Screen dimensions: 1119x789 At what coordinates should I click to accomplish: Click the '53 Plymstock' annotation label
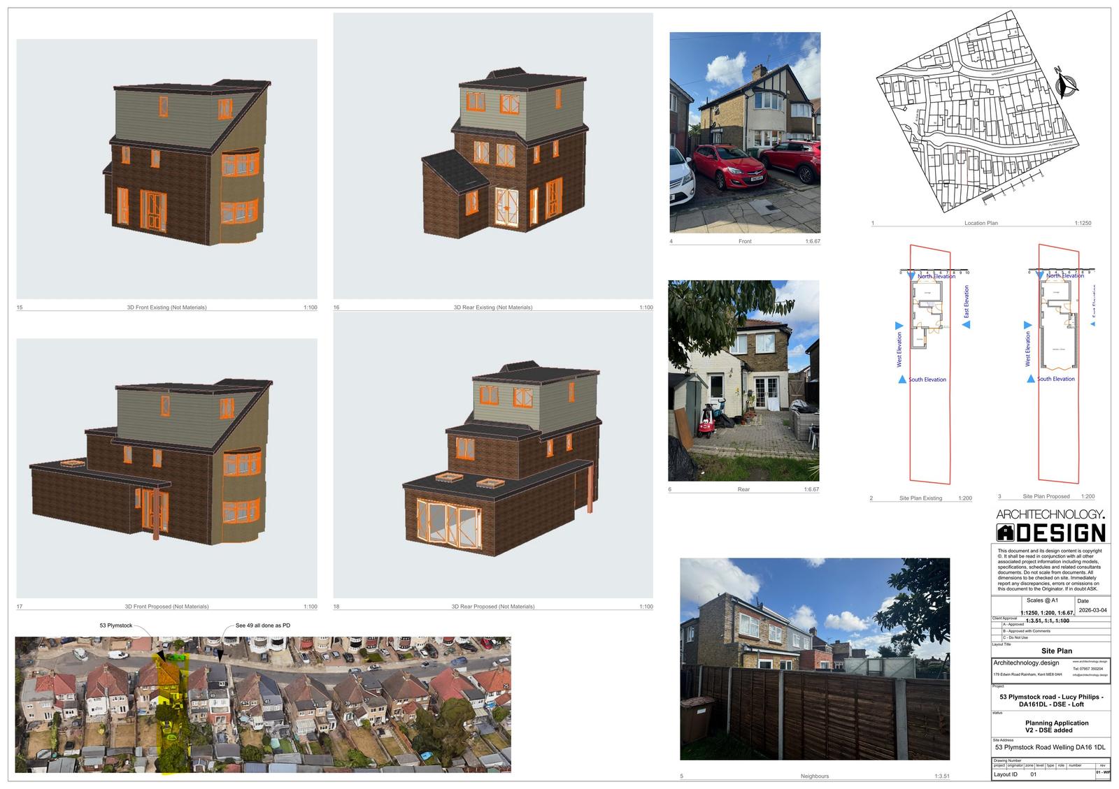pyautogui.click(x=115, y=625)
